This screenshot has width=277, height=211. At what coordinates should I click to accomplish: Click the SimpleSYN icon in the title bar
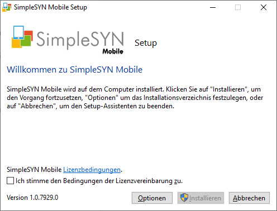7,7
